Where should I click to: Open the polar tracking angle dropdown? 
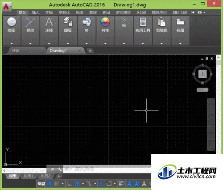tap(83, 183)
